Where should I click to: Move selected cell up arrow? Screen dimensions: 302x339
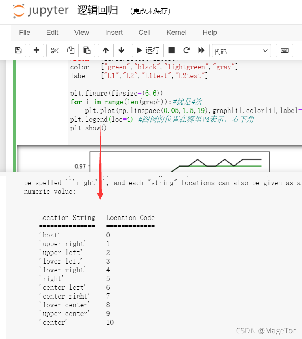(106, 50)
